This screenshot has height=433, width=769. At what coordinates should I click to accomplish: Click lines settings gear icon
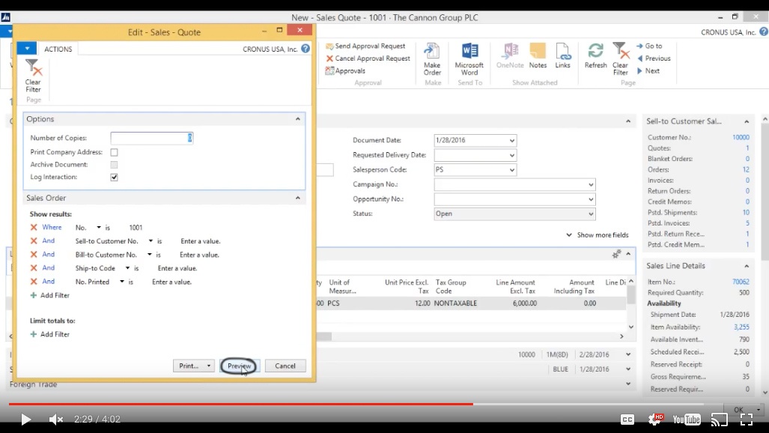point(616,254)
